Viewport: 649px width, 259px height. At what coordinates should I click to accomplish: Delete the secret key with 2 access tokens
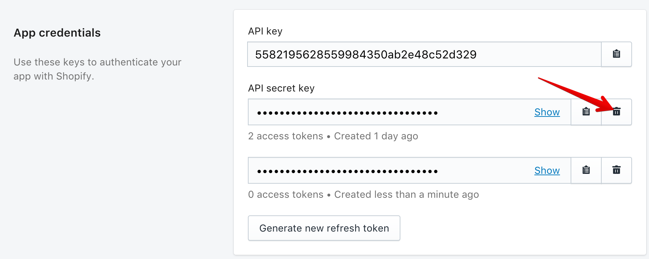click(617, 112)
